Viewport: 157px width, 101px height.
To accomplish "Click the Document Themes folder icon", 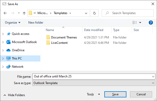I will click(48, 37).
